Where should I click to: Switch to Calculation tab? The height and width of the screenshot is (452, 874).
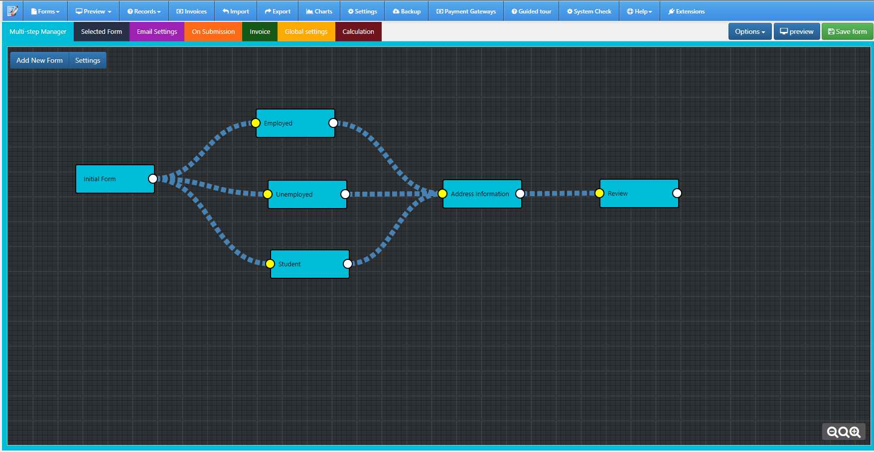pyautogui.click(x=358, y=31)
